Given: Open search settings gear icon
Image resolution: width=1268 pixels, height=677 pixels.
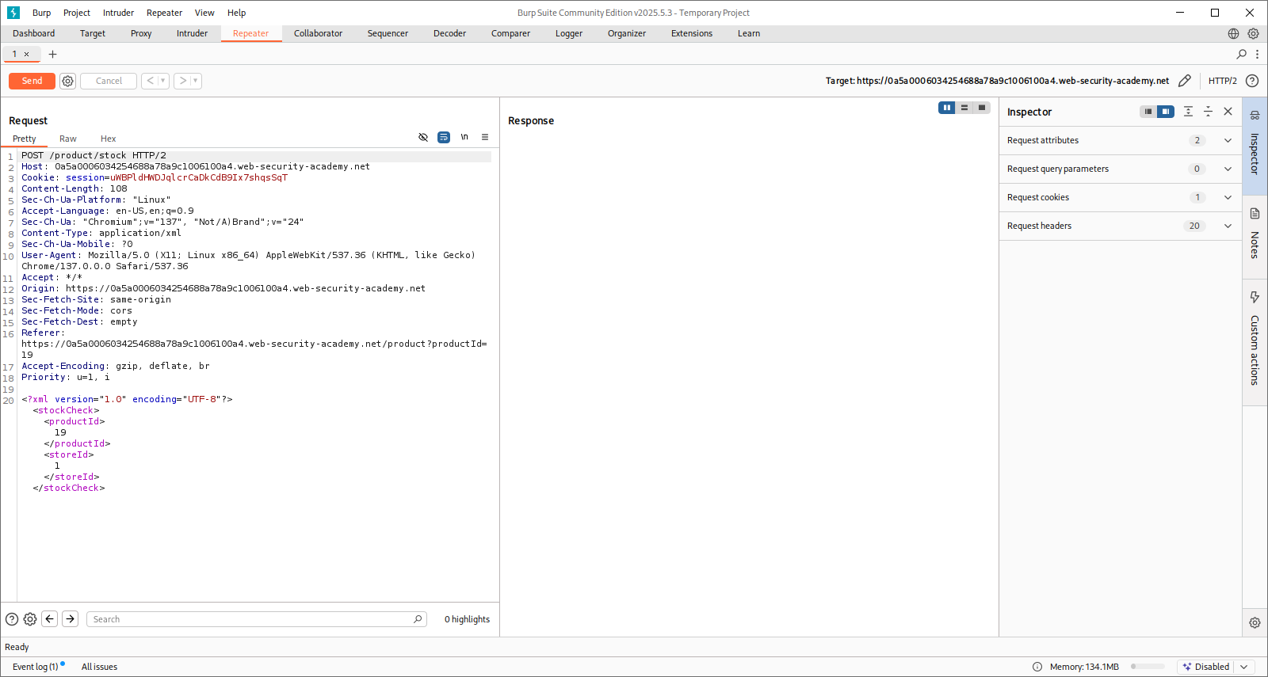Looking at the screenshot, I should pyautogui.click(x=30, y=619).
